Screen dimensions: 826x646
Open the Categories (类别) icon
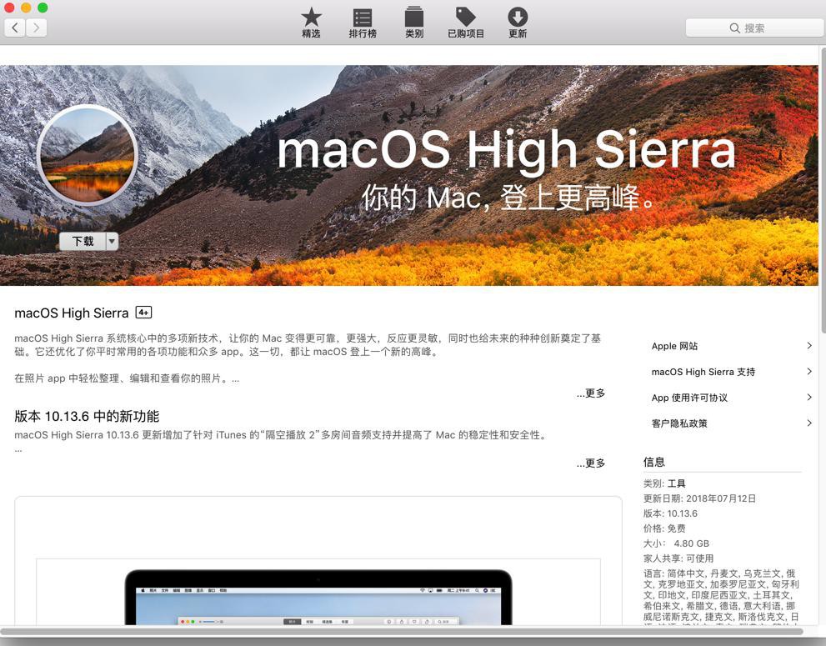(414, 23)
